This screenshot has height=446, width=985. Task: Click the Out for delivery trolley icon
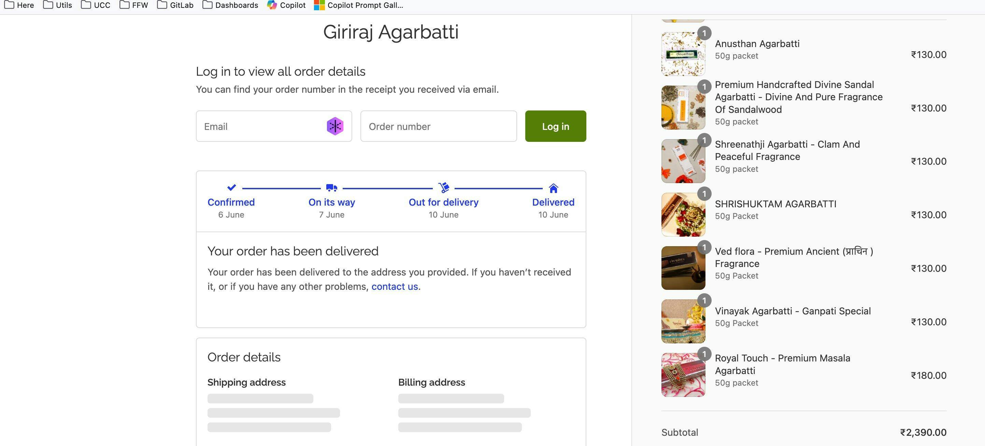[444, 188]
